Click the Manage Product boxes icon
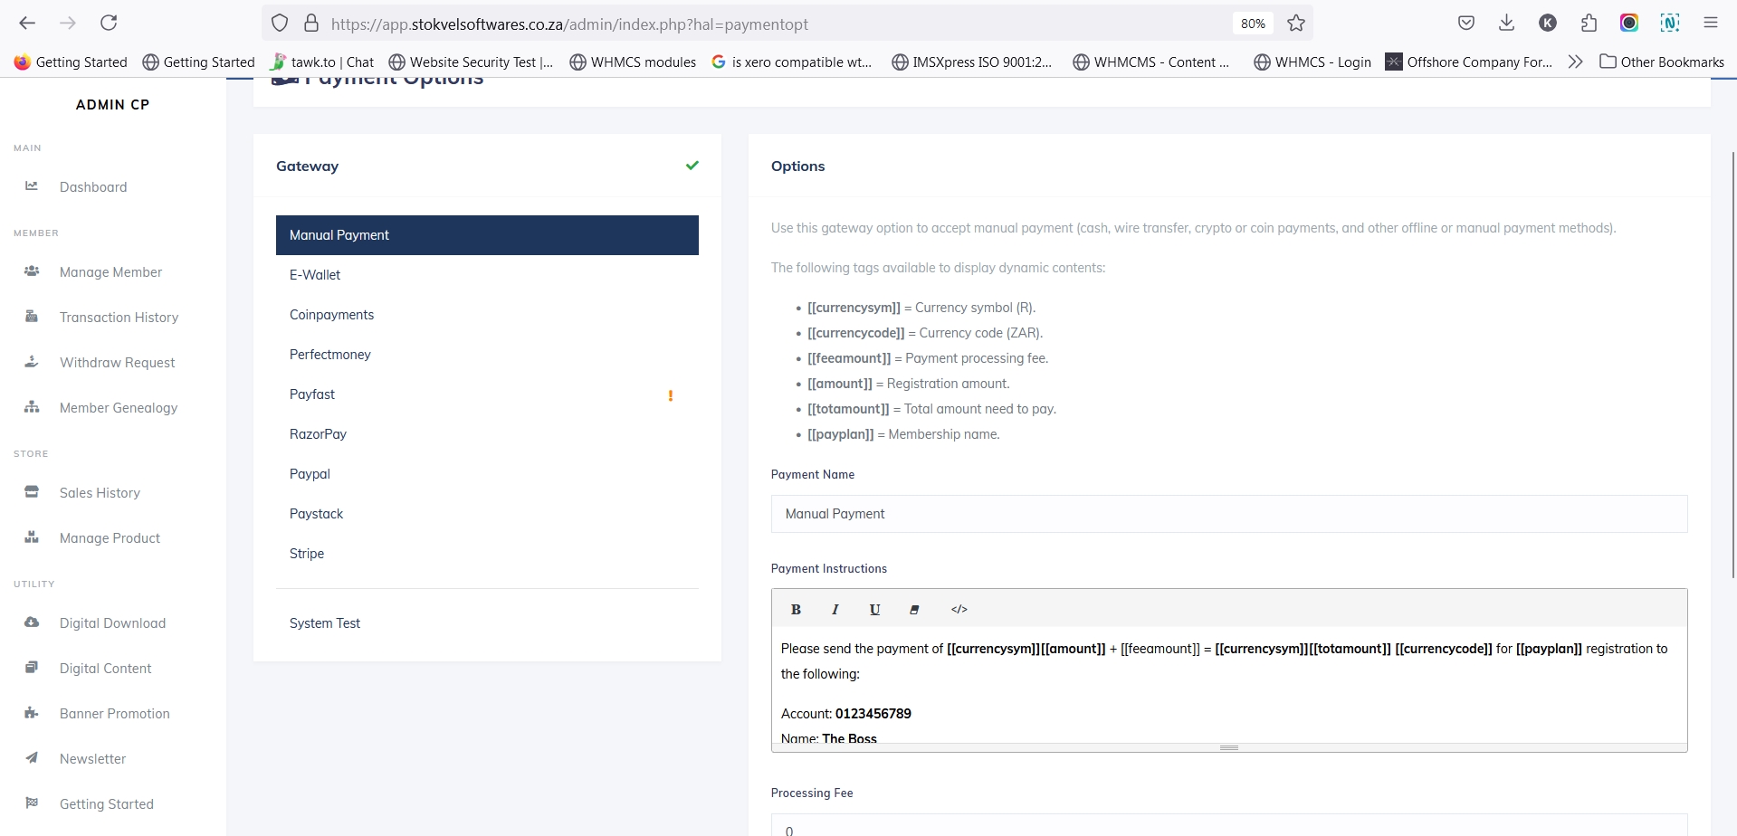1737x836 pixels. (32, 537)
